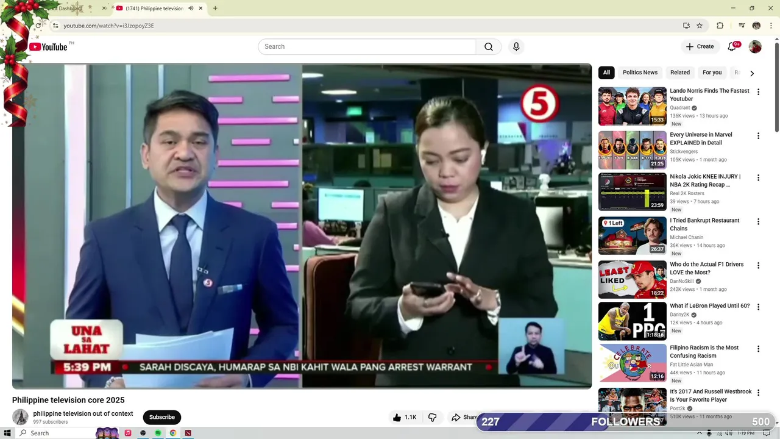Open more options for Filipino Racism video

pos(758,349)
